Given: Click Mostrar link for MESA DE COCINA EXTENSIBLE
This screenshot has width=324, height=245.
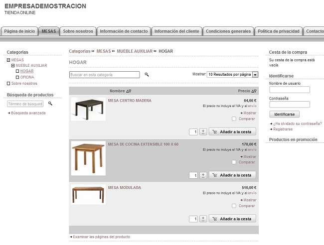Looking at the screenshot, I should click(250, 157).
